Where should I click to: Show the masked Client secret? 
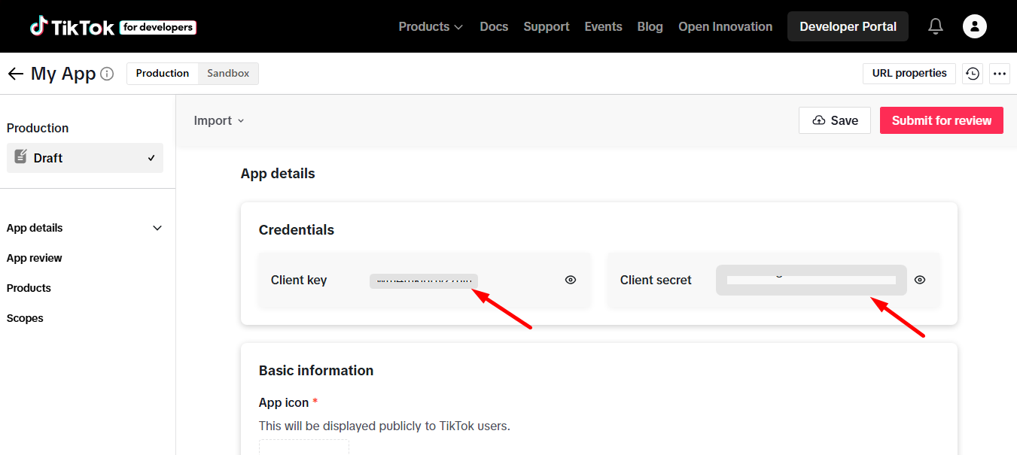tap(920, 280)
